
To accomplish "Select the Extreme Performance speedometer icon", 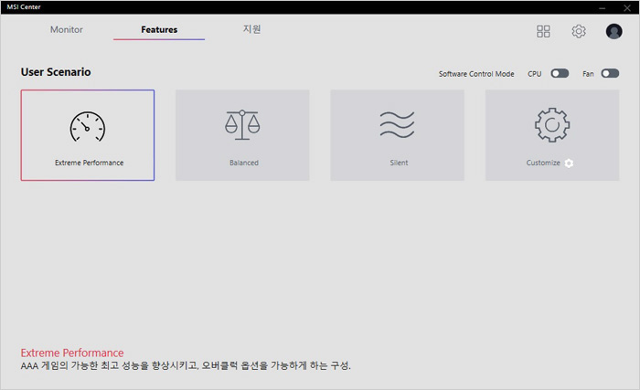I will coord(88,127).
